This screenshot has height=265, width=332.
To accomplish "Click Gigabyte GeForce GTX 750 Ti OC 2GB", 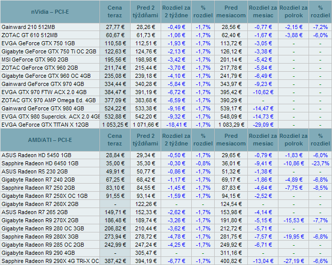I will pyautogui.click(x=49, y=51).
